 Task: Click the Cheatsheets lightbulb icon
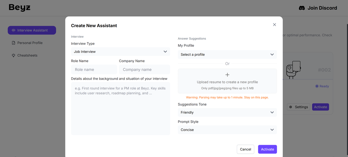[x=13, y=55]
